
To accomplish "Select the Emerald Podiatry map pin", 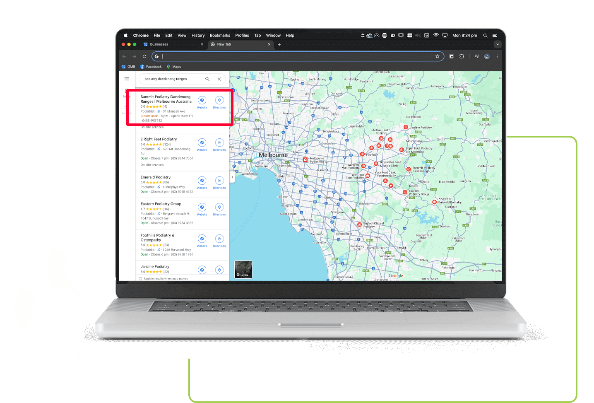I will pos(434,202).
